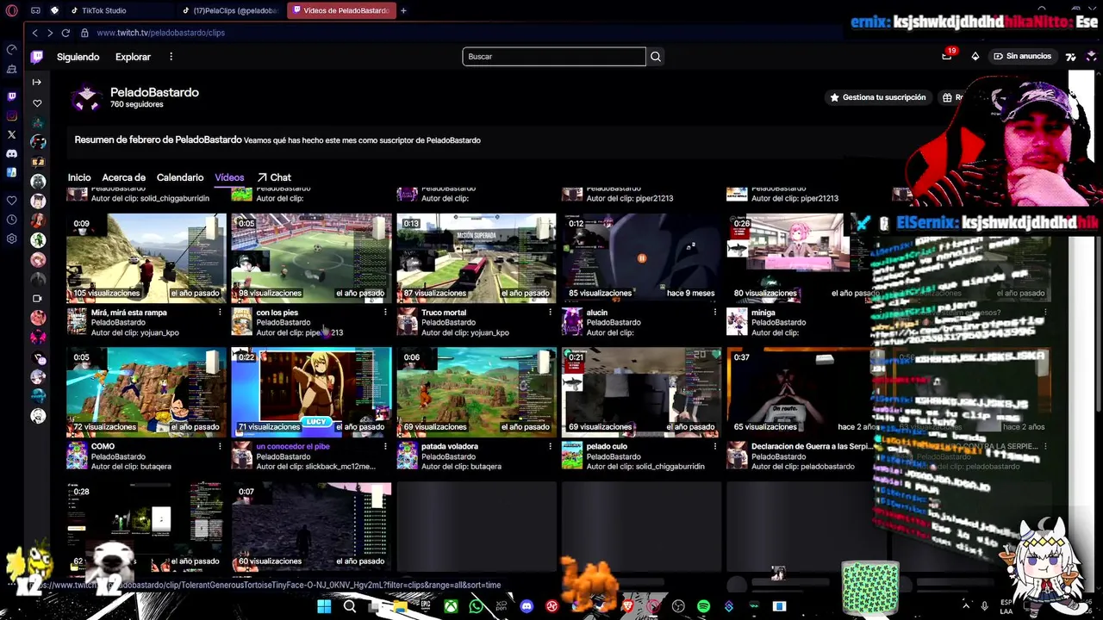The height and width of the screenshot is (620, 1103).
Task: Open Spotify from the taskbar
Action: click(703, 606)
